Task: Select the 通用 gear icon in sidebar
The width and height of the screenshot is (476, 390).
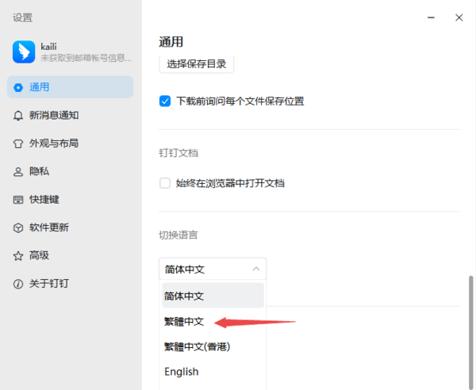Action: coord(18,87)
